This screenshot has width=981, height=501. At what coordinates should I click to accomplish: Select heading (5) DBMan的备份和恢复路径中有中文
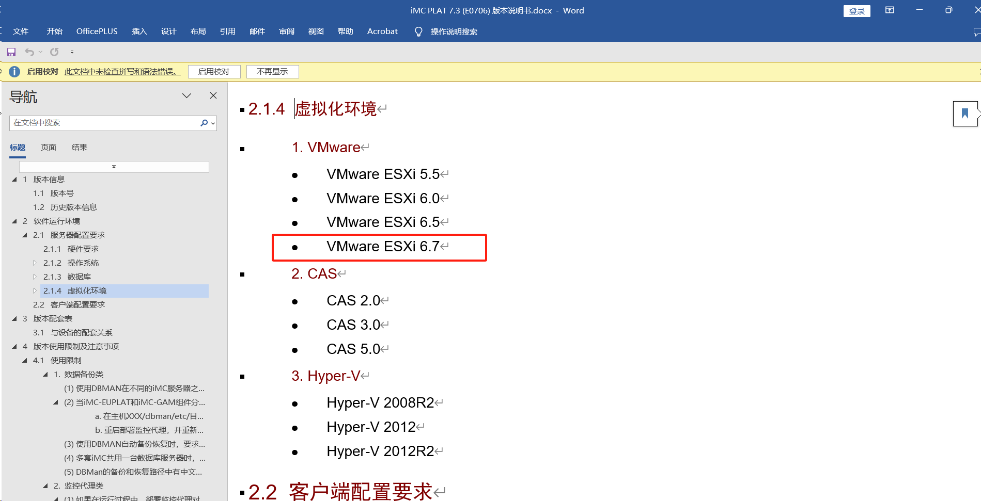[133, 472]
